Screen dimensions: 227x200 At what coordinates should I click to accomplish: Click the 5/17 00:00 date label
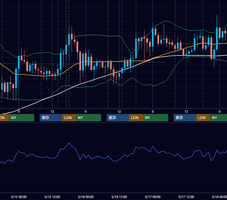(x=153, y=197)
